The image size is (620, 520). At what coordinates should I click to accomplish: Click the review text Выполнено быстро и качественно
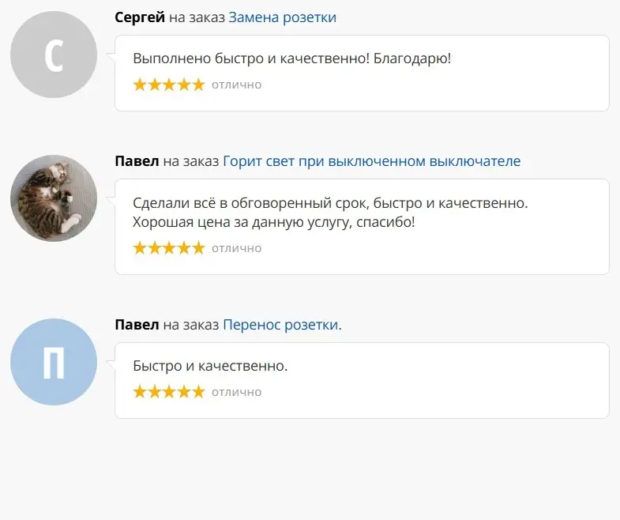292,58
